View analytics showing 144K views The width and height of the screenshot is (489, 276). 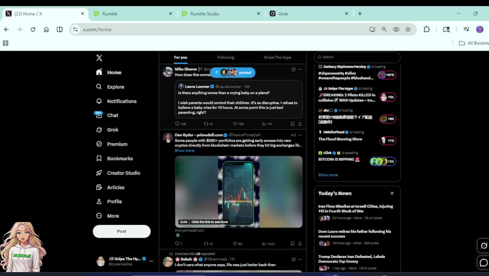268,243
